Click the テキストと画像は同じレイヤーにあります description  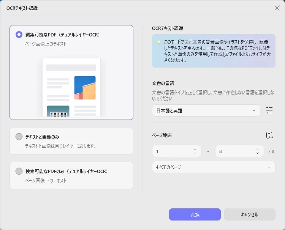pyautogui.click(x=60, y=146)
